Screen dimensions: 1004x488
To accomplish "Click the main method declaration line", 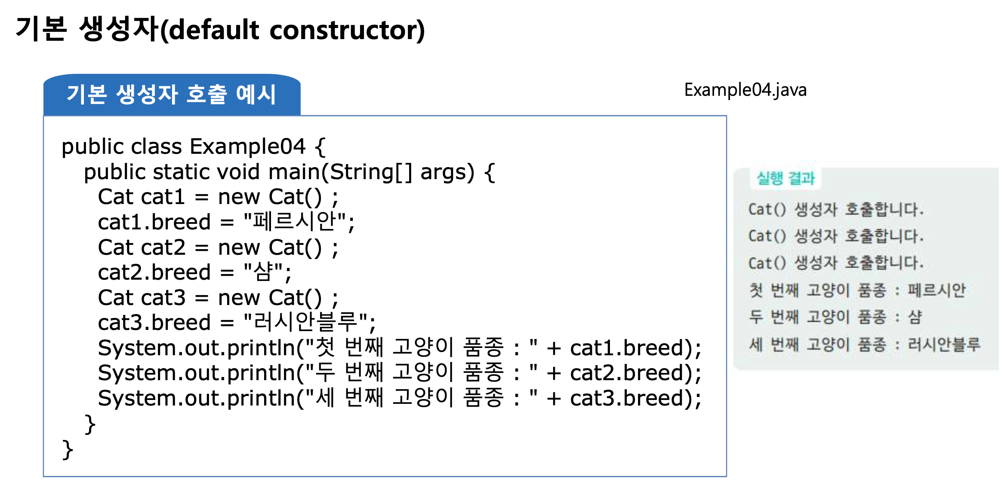I will coord(289,172).
